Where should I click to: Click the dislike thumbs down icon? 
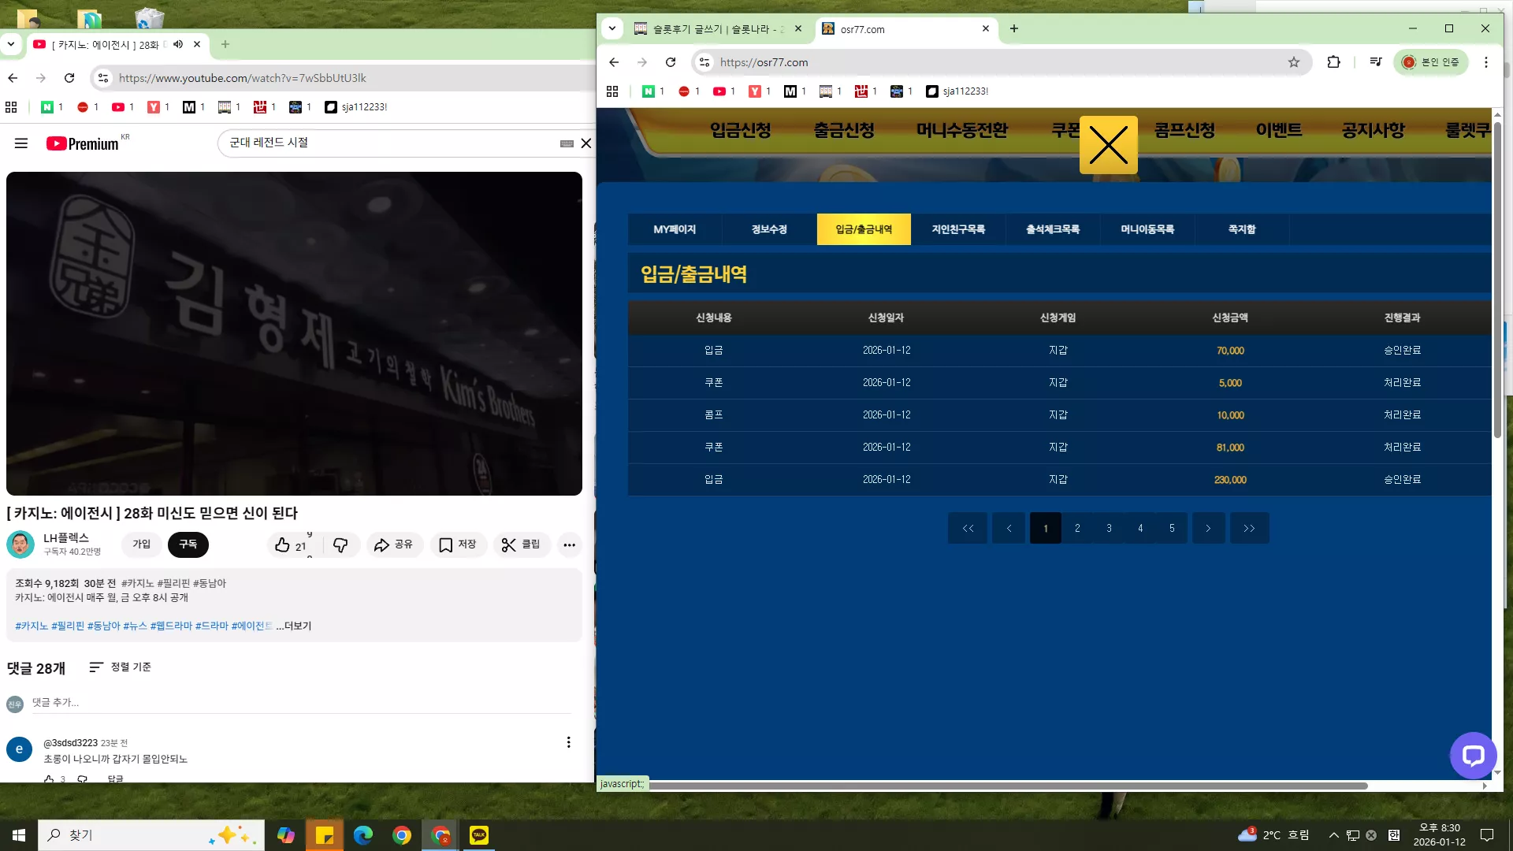[340, 544]
